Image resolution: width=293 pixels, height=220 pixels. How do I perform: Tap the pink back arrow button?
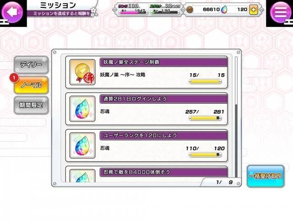point(12,12)
